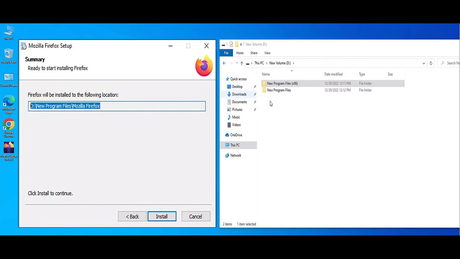
Task: Minimize the Mozilla Firefox Setup window
Action: [x=170, y=46]
